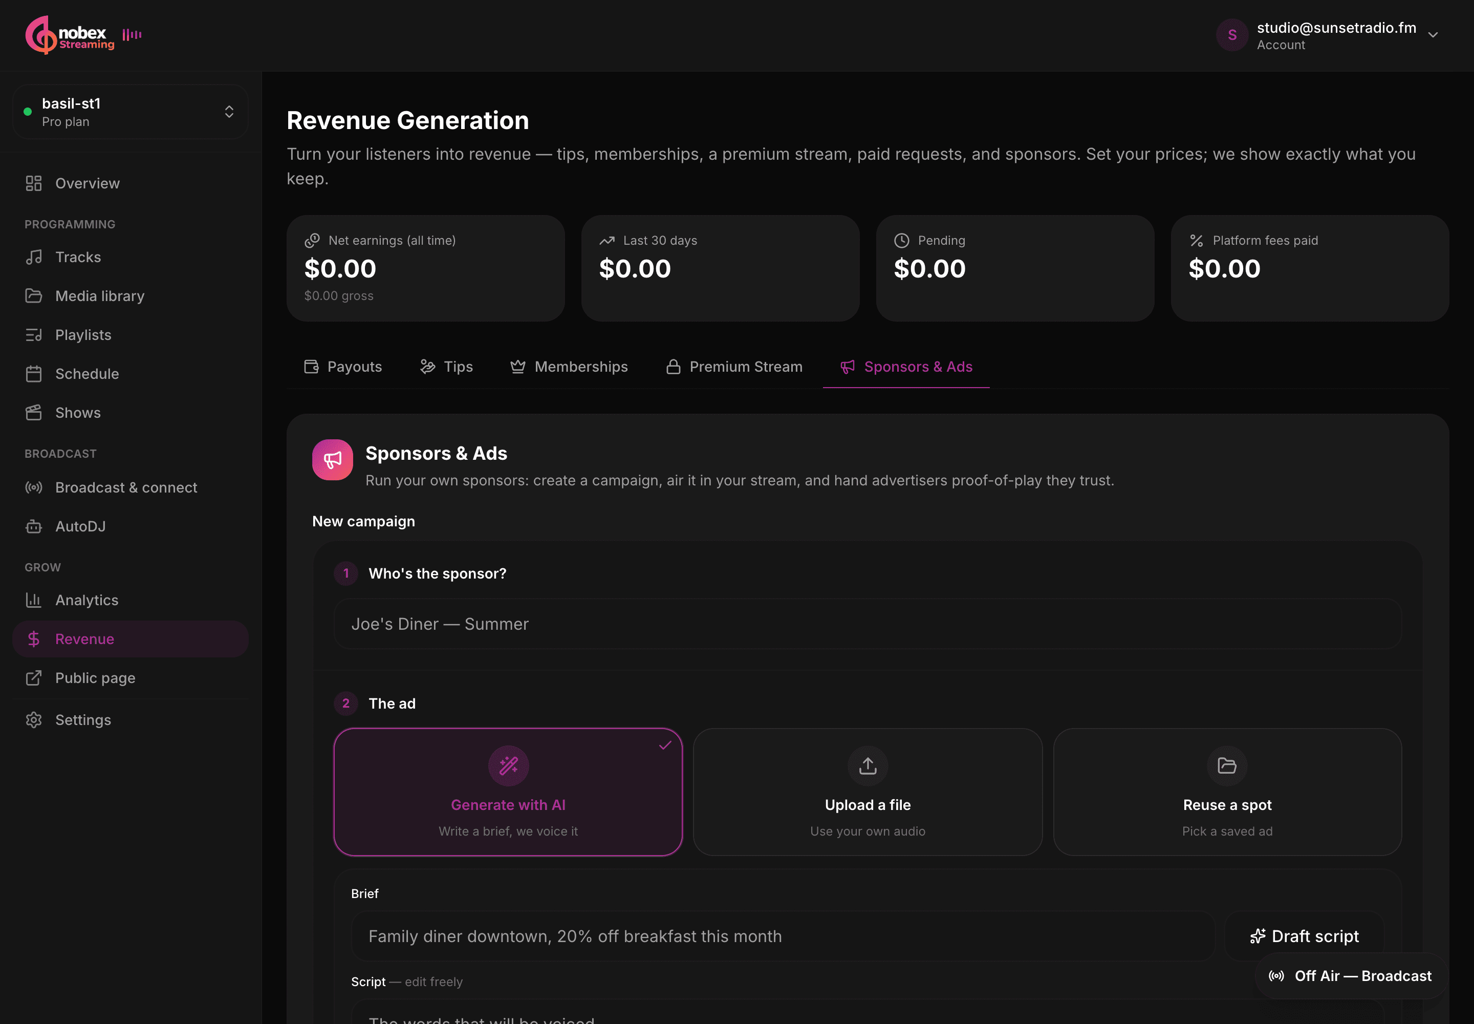Pick the Reuse a spot option
Screen dimensions: 1474x1024
click(x=1227, y=792)
